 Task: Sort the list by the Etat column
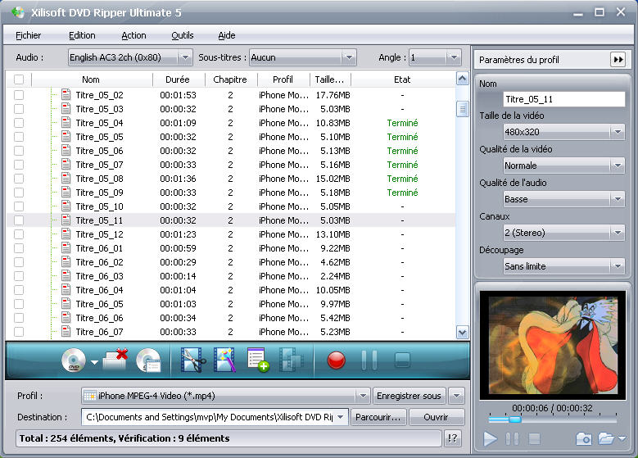402,79
